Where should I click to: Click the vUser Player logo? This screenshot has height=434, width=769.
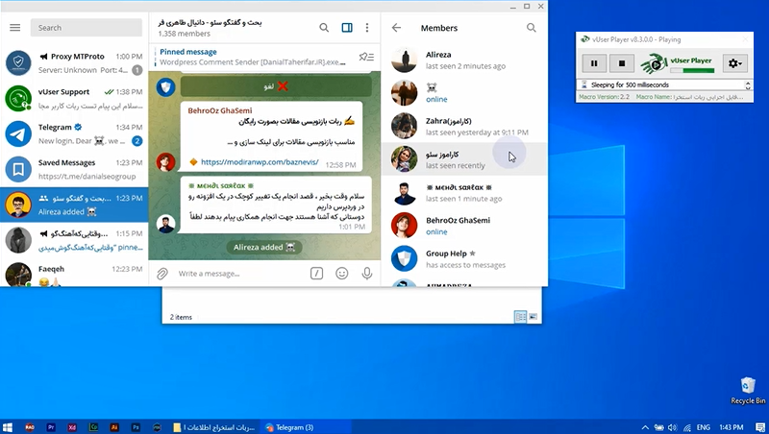[x=655, y=63]
